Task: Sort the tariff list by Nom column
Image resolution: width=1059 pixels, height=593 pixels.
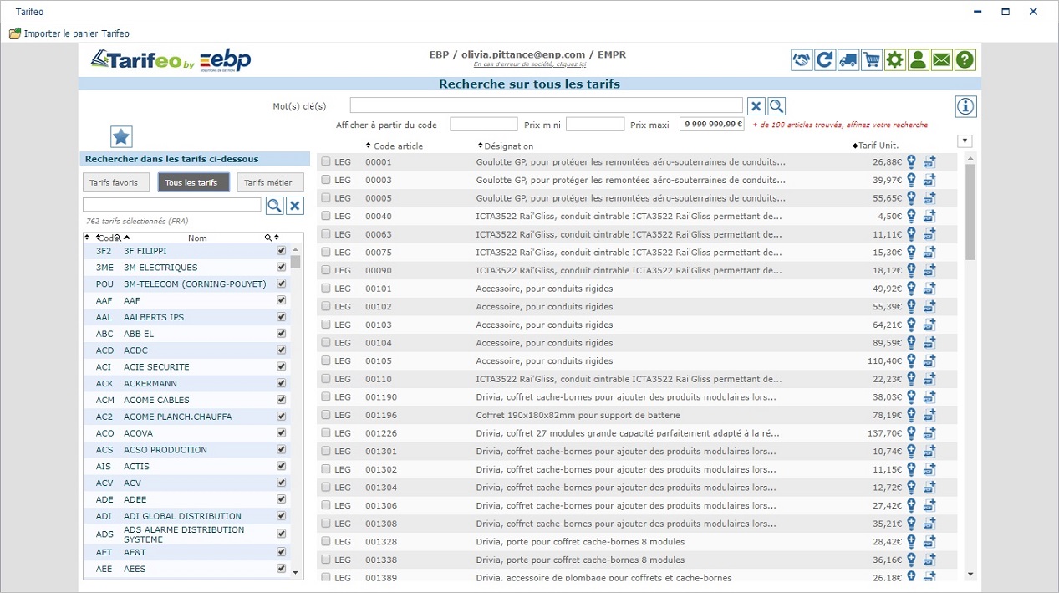Action: 197,238
